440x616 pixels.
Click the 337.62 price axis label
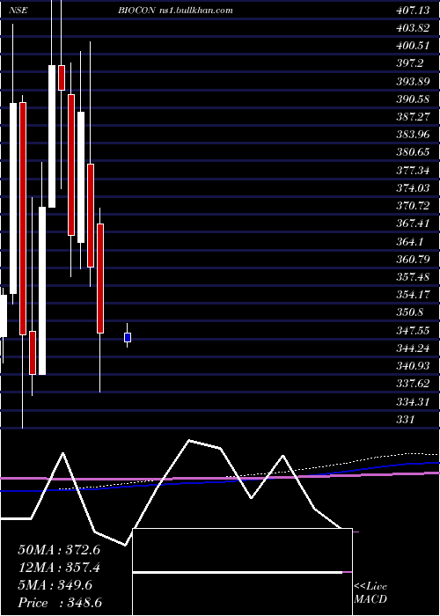pyautogui.click(x=413, y=383)
